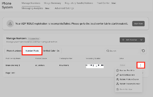Click the Page 1 of 1 text

10,73
